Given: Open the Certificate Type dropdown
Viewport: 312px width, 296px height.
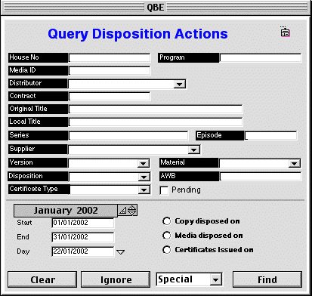Looking at the screenshot, I should pyautogui.click(x=144, y=190).
